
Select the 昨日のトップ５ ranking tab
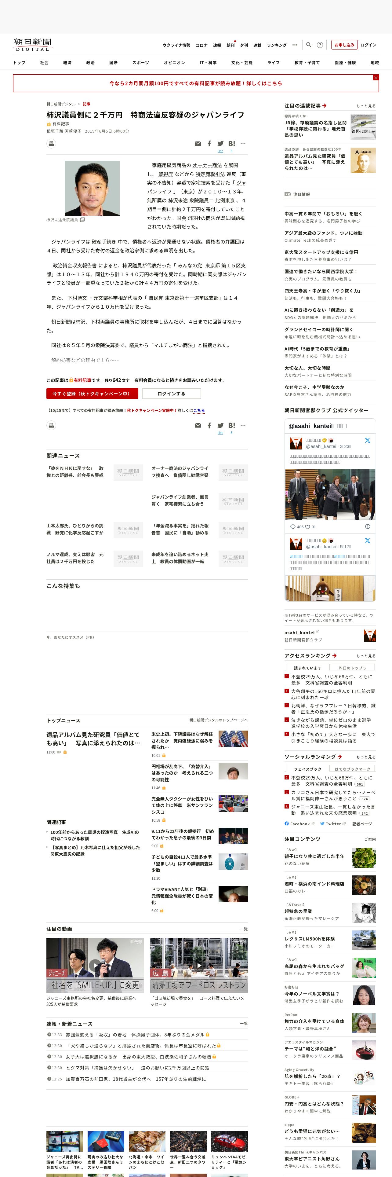(352, 668)
